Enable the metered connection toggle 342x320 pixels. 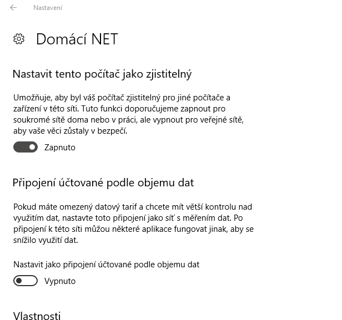point(26,281)
